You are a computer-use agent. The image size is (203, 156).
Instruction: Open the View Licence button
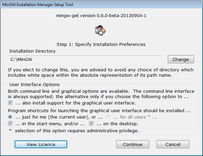(x=41, y=144)
